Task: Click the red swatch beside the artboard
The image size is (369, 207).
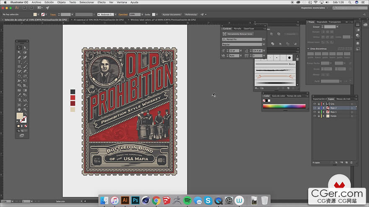Action: [x=73, y=97]
